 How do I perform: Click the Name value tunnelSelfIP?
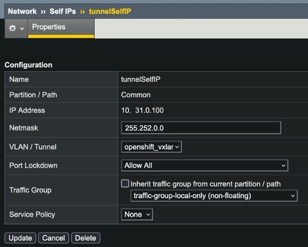(x=141, y=79)
